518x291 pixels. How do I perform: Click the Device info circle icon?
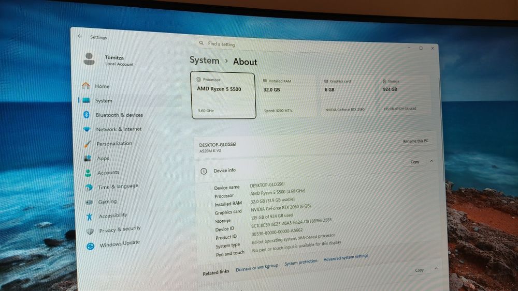(204, 171)
